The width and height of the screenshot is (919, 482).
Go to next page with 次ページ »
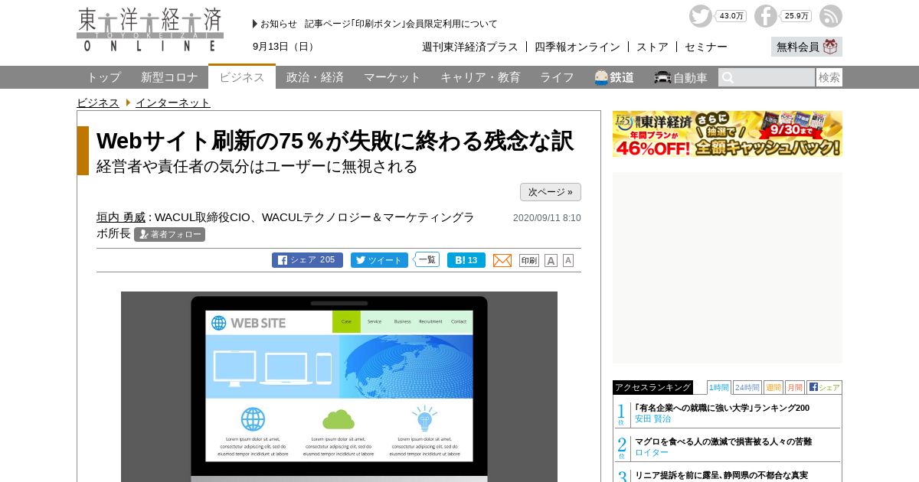(x=551, y=192)
